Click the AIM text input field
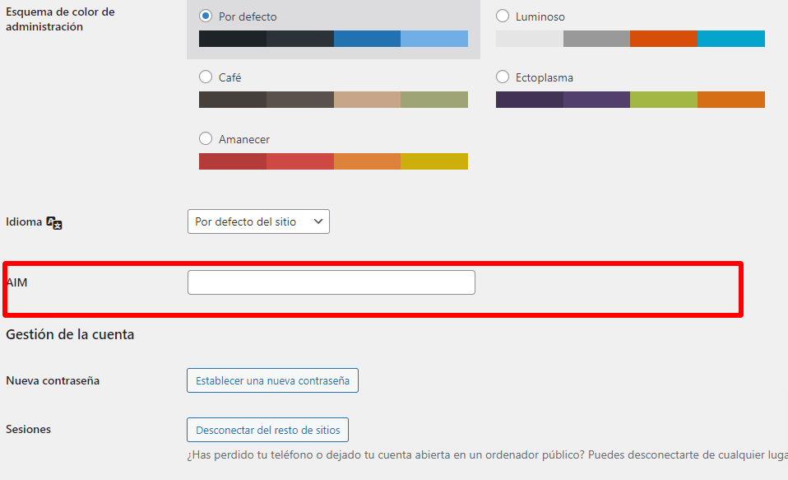 tap(331, 282)
